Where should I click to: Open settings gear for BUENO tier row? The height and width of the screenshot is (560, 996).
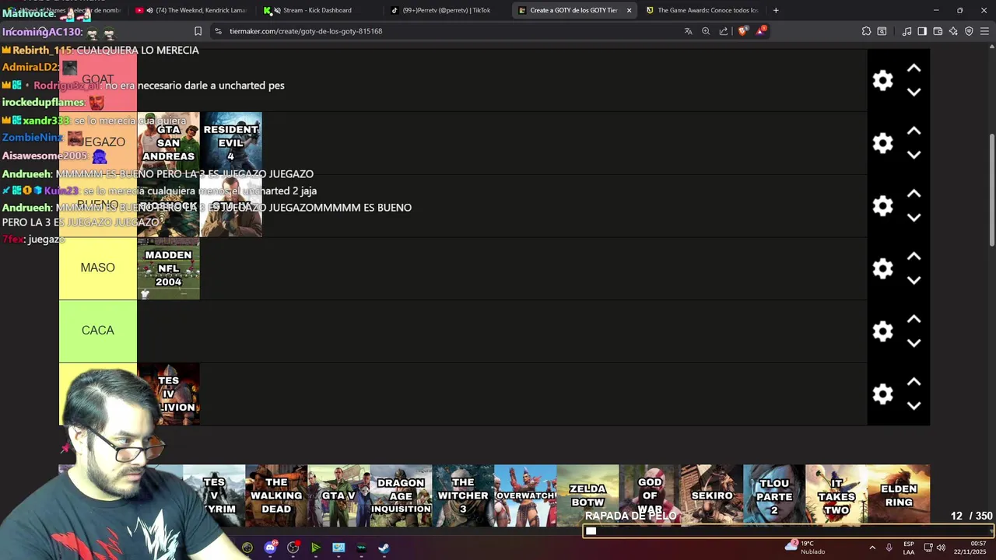[882, 206]
